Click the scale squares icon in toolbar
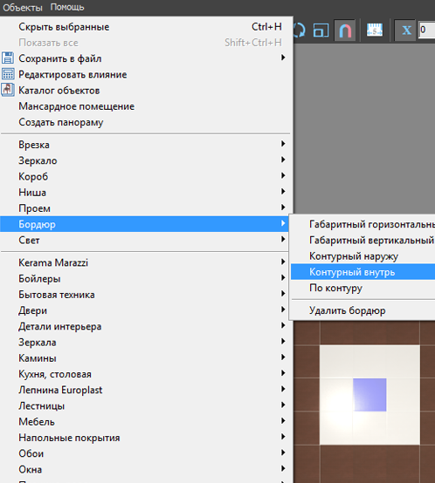This screenshot has width=435, height=483. (321, 31)
